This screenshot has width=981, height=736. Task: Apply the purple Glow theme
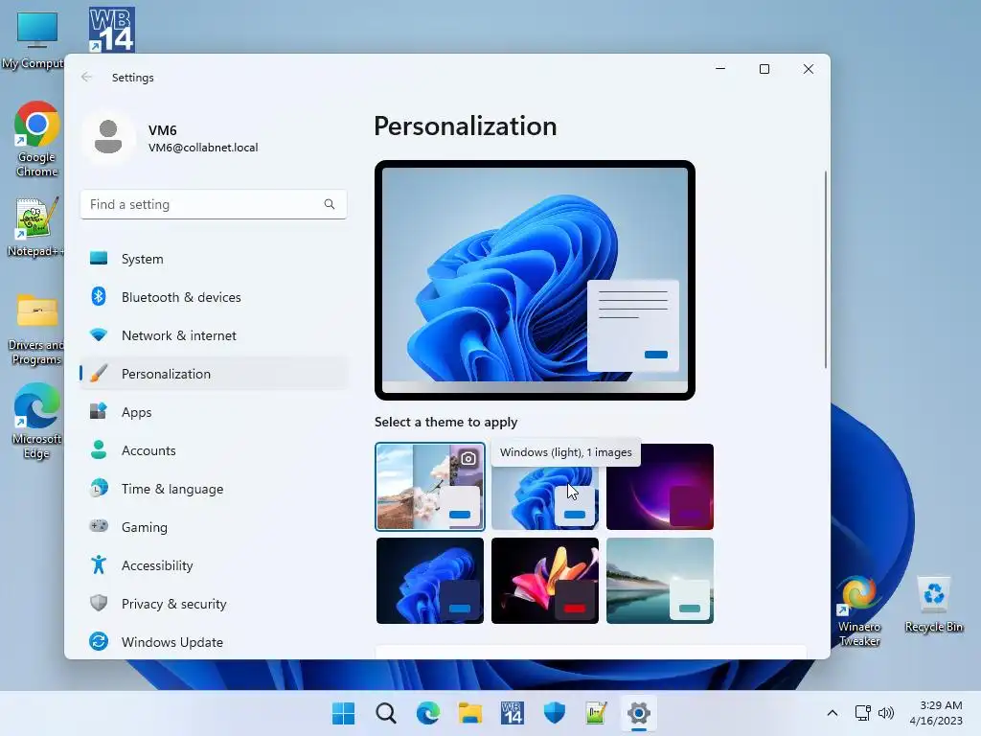660,487
